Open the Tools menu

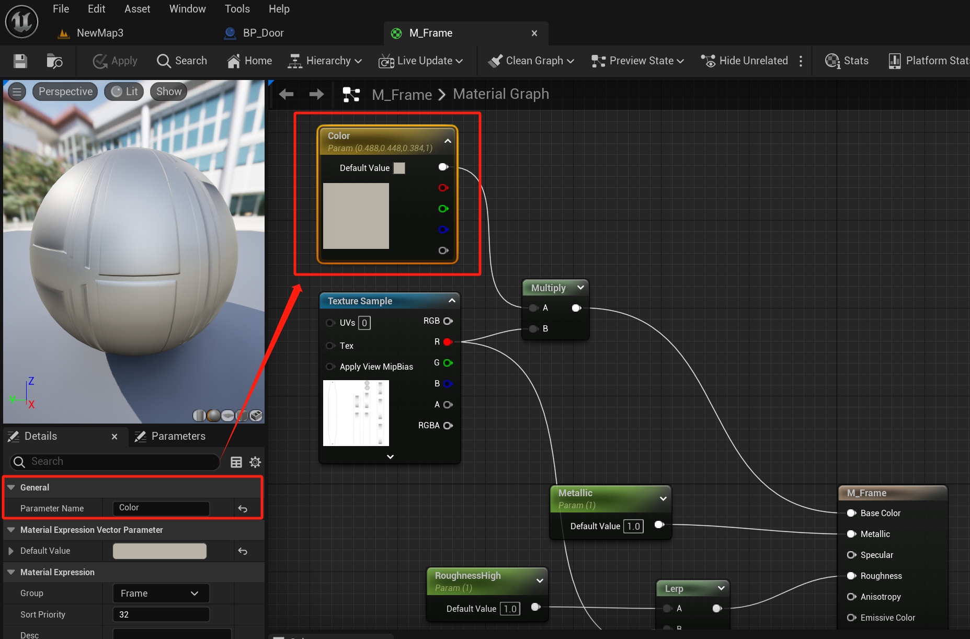click(x=237, y=9)
